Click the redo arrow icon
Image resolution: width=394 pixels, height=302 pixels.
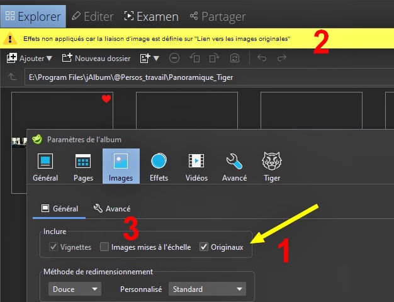click(282, 58)
